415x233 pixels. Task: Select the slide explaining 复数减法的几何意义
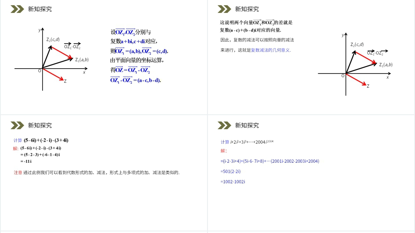tap(311, 57)
